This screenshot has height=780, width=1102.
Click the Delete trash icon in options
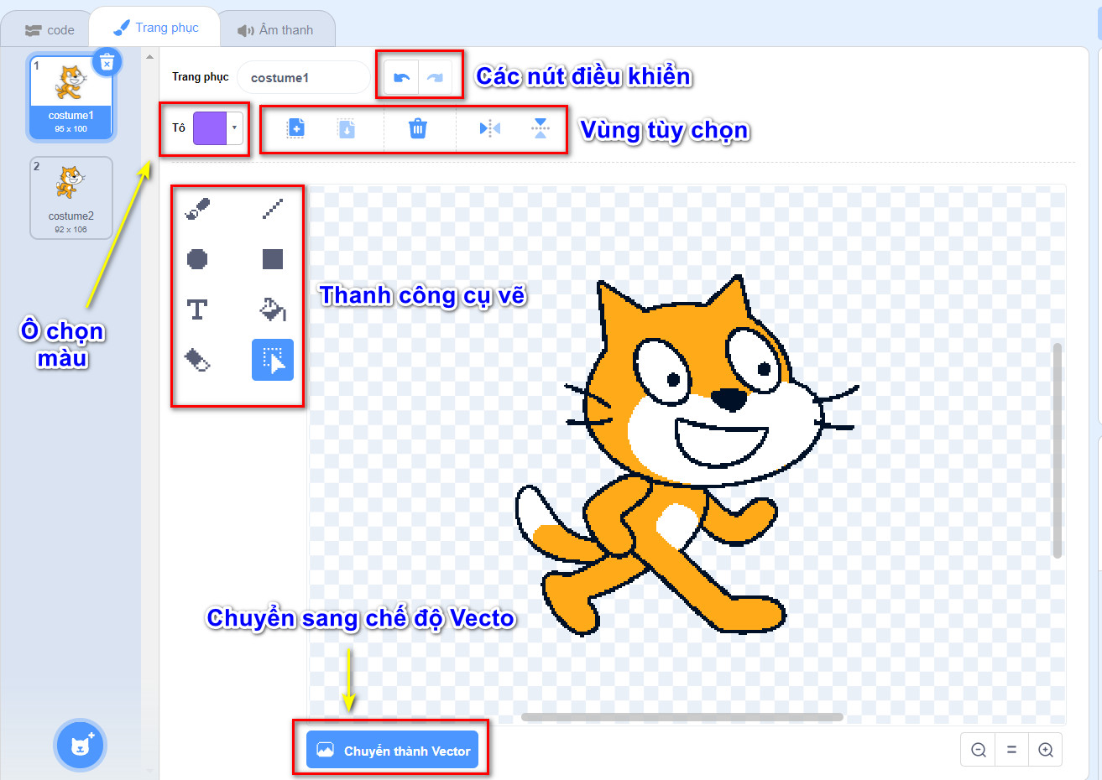coord(417,128)
